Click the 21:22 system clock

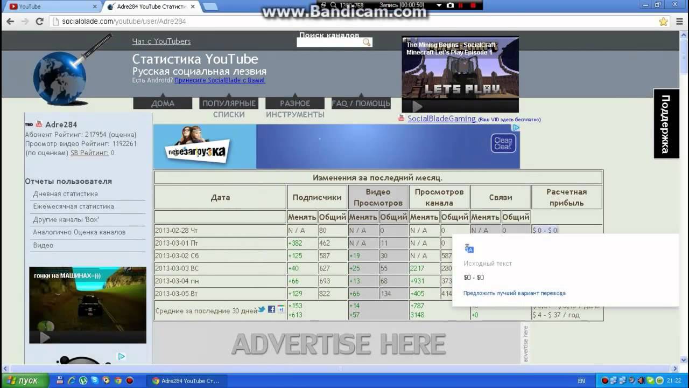673,380
